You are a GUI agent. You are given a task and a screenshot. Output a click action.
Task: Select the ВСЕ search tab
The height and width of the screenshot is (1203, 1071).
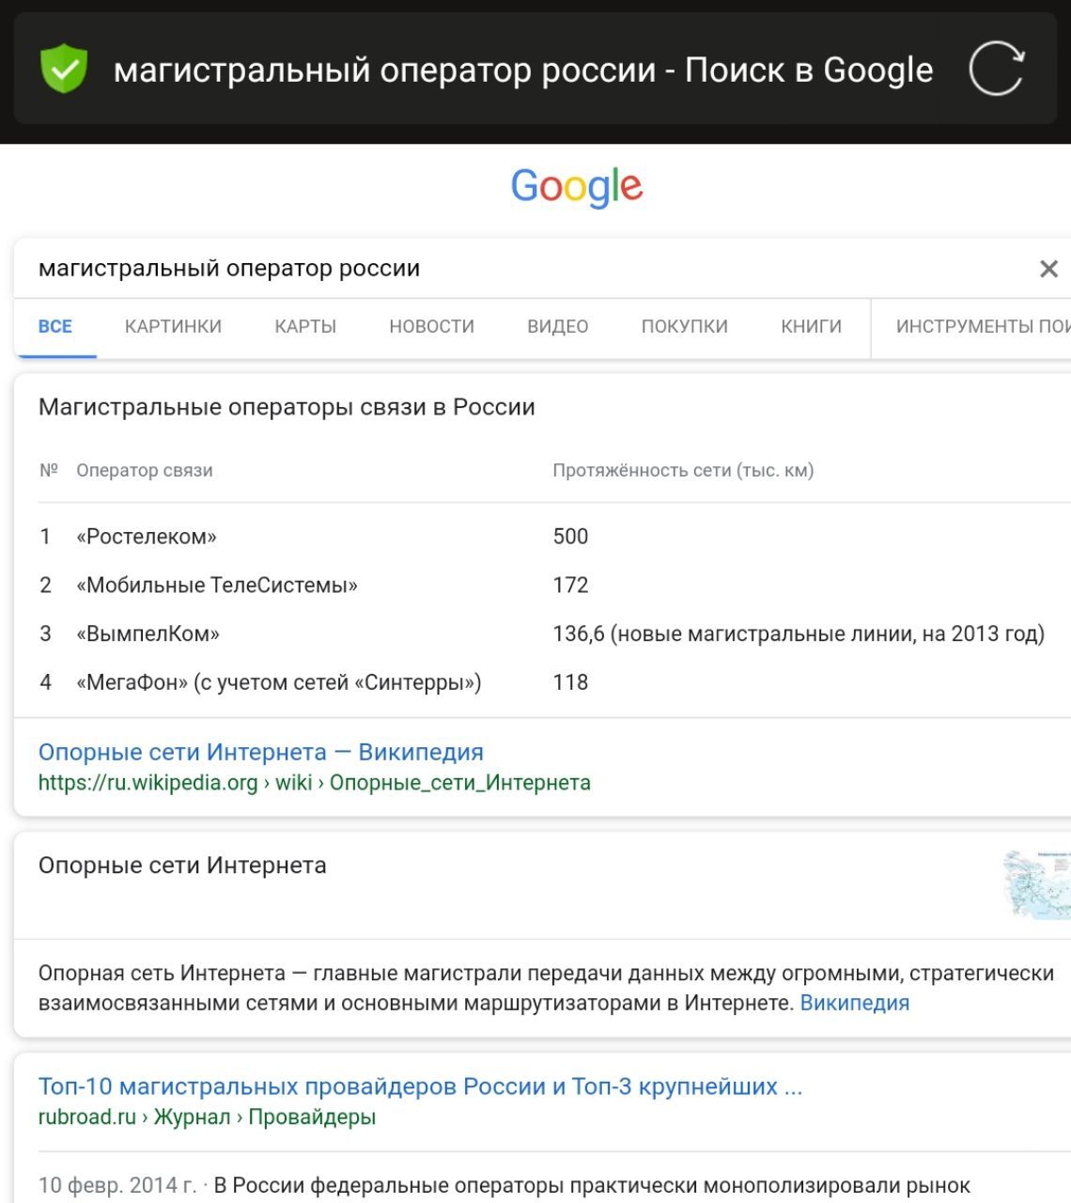coord(55,327)
